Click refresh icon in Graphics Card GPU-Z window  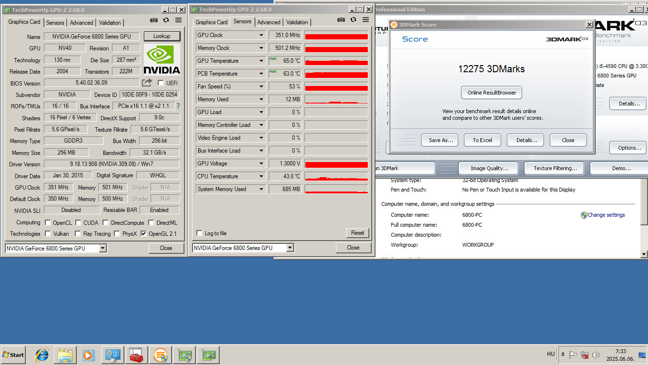pyautogui.click(x=166, y=20)
